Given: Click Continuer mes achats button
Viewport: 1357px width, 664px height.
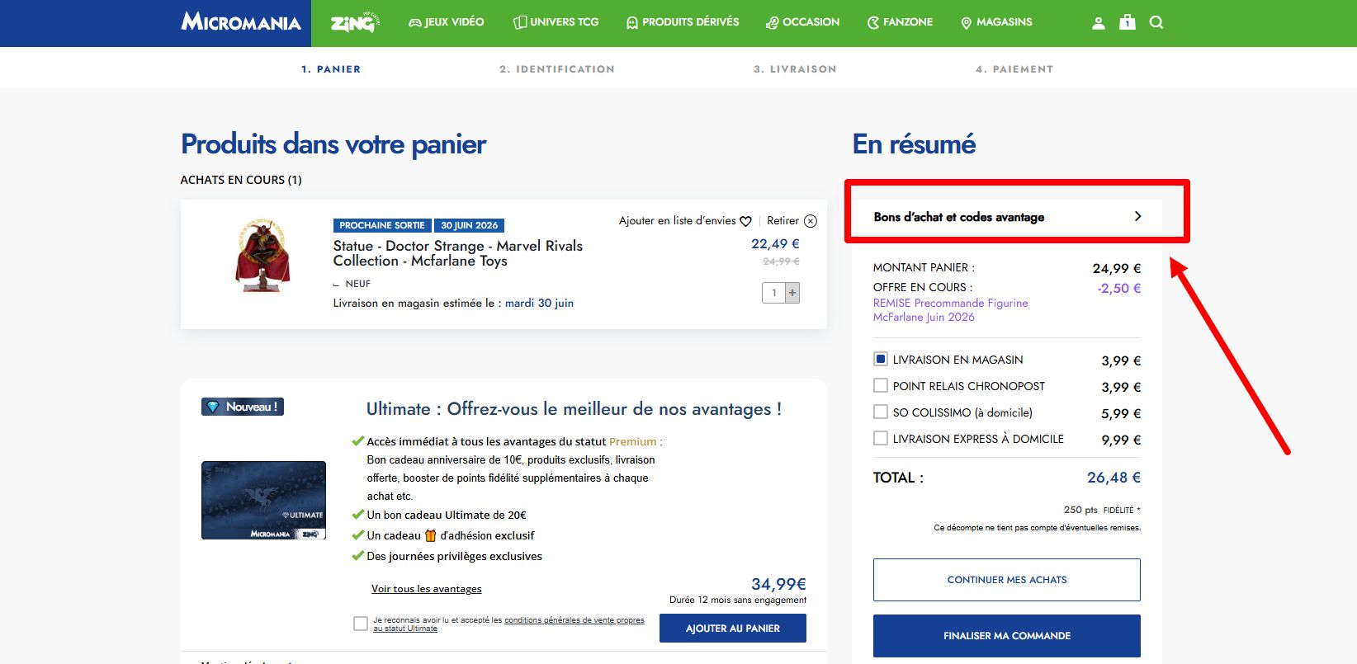Looking at the screenshot, I should point(1007,580).
